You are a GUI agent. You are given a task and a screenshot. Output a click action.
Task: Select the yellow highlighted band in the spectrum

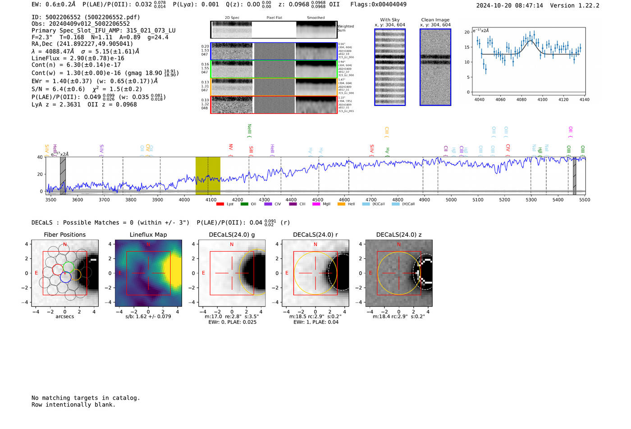click(x=208, y=176)
